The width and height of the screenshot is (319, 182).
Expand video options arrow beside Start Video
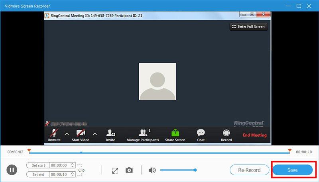point(95,134)
